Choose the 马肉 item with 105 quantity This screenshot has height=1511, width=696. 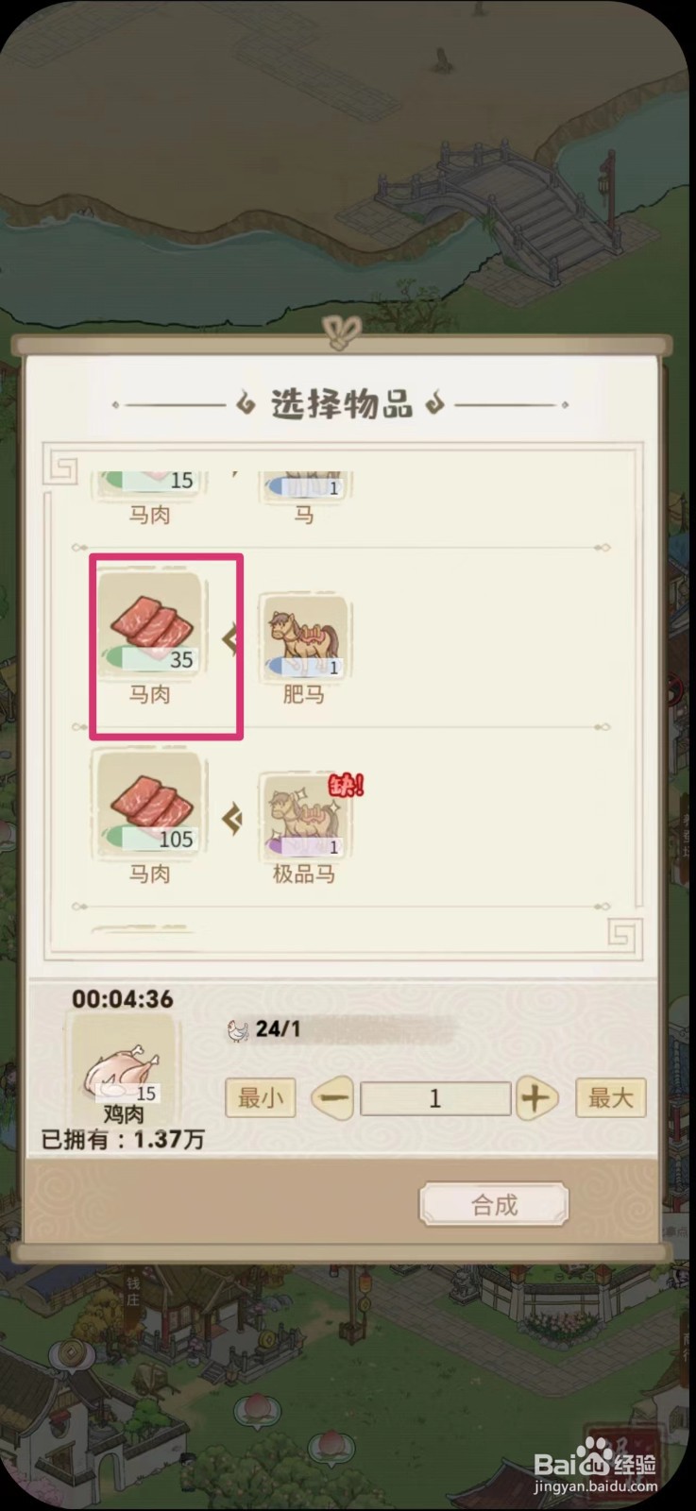pyautogui.click(x=151, y=805)
